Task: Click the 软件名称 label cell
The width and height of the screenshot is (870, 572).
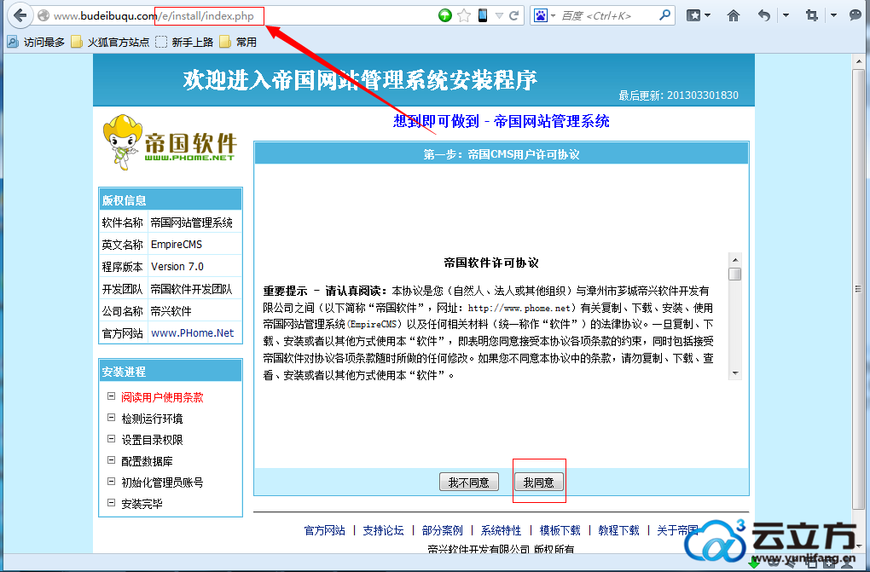Action: tap(123, 222)
